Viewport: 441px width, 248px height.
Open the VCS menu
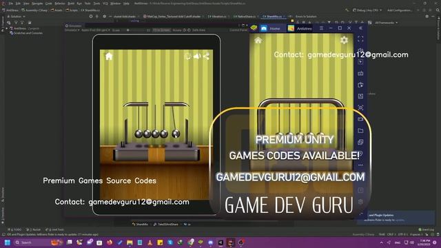tap(105, 3)
